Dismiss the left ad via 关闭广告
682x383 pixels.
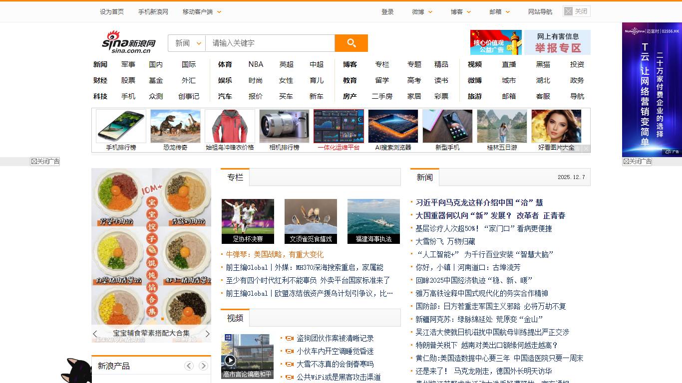[45, 161]
